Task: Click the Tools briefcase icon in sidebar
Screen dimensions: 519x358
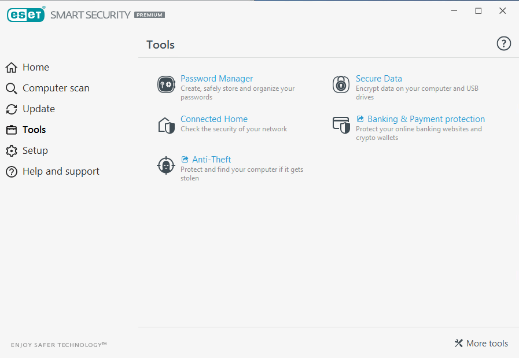Action: click(11, 130)
